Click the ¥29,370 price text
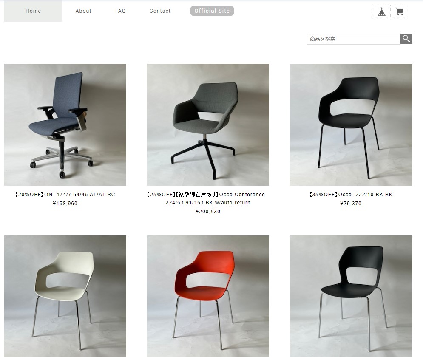 click(351, 203)
